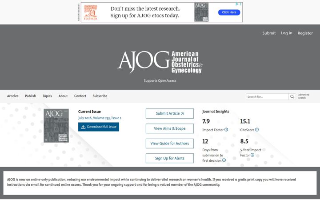The image size is (320, 200).
Task: Open the Topics menu
Action: pos(47,96)
